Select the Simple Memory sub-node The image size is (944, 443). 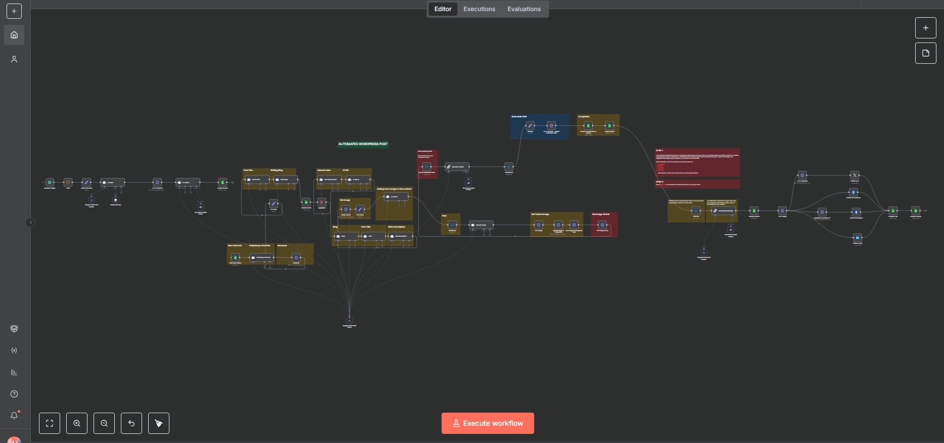tap(115, 200)
